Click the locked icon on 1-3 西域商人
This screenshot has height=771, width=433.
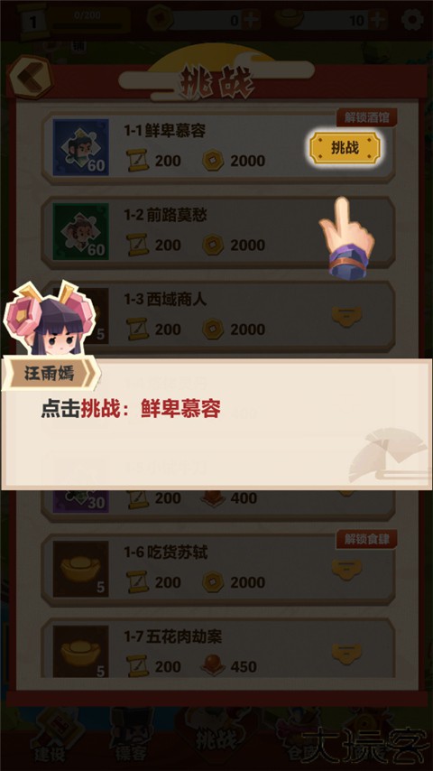tap(346, 316)
